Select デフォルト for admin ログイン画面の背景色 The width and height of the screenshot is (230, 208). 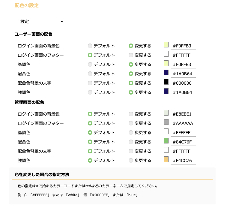[x=90, y=114]
